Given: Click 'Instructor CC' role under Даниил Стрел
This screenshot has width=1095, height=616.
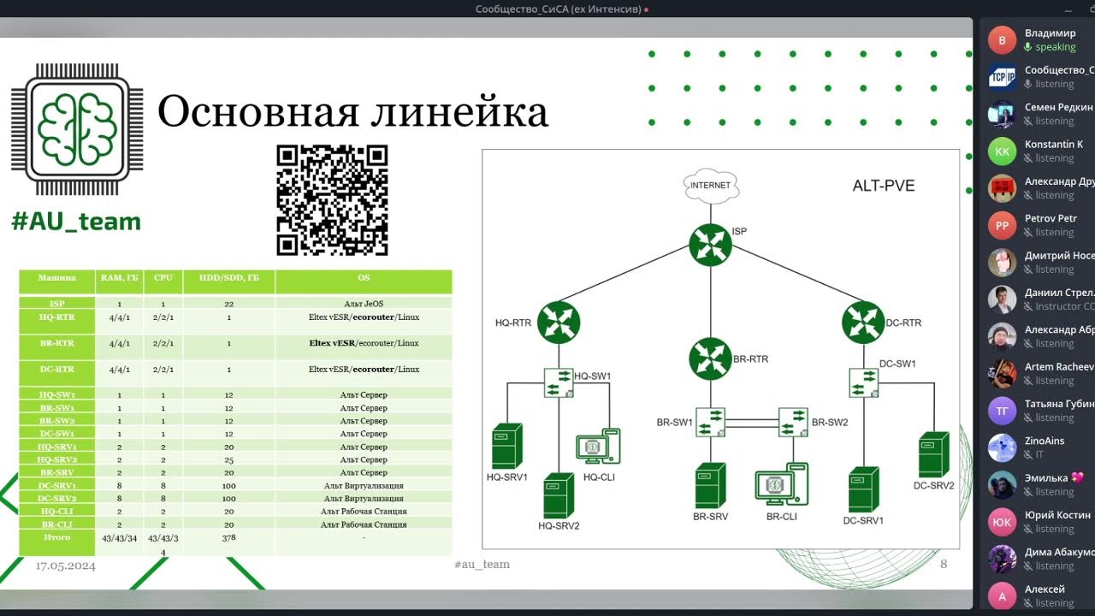Looking at the screenshot, I should [x=1064, y=306].
